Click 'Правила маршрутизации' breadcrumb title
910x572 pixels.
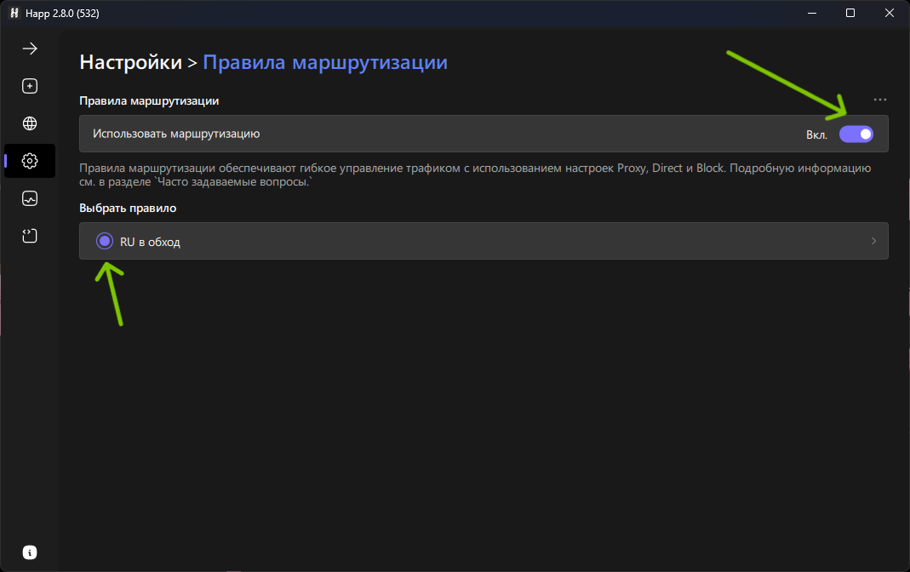click(x=324, y=62)
